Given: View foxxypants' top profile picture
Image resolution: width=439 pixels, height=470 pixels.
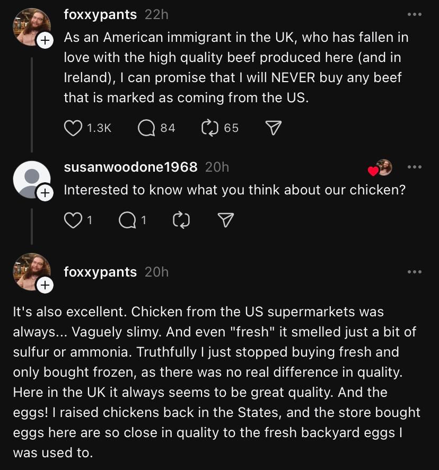Looking at the screenshot, I should click(x=31, y=27).
